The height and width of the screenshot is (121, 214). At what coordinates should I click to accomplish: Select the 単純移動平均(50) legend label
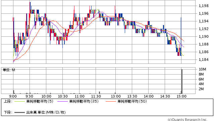[132, 101]
